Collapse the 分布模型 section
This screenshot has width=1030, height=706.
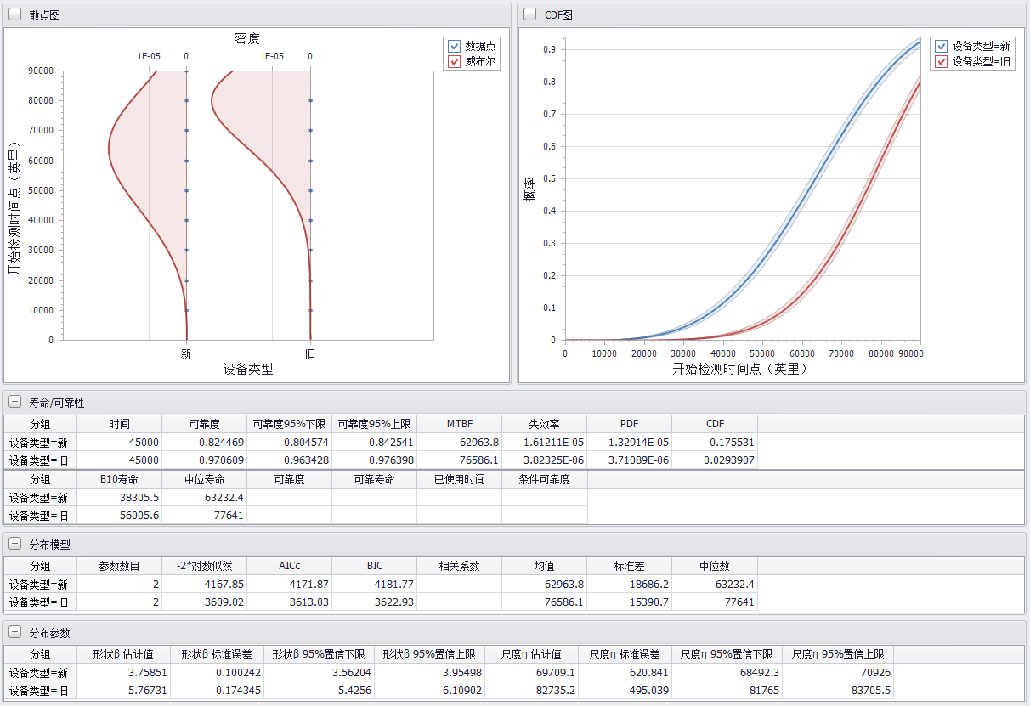(x=15, y=545)
